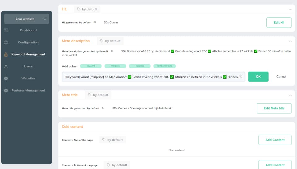Click info icon beside Meta title generated label
Image resolution: width=297 pixels, height=169 pixels.
click(103, 108)
